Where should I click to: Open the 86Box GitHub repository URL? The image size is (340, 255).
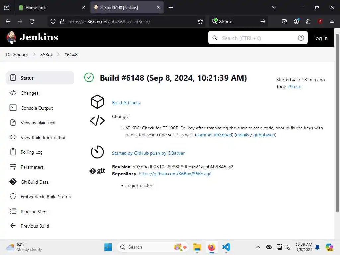pos(175,174)
